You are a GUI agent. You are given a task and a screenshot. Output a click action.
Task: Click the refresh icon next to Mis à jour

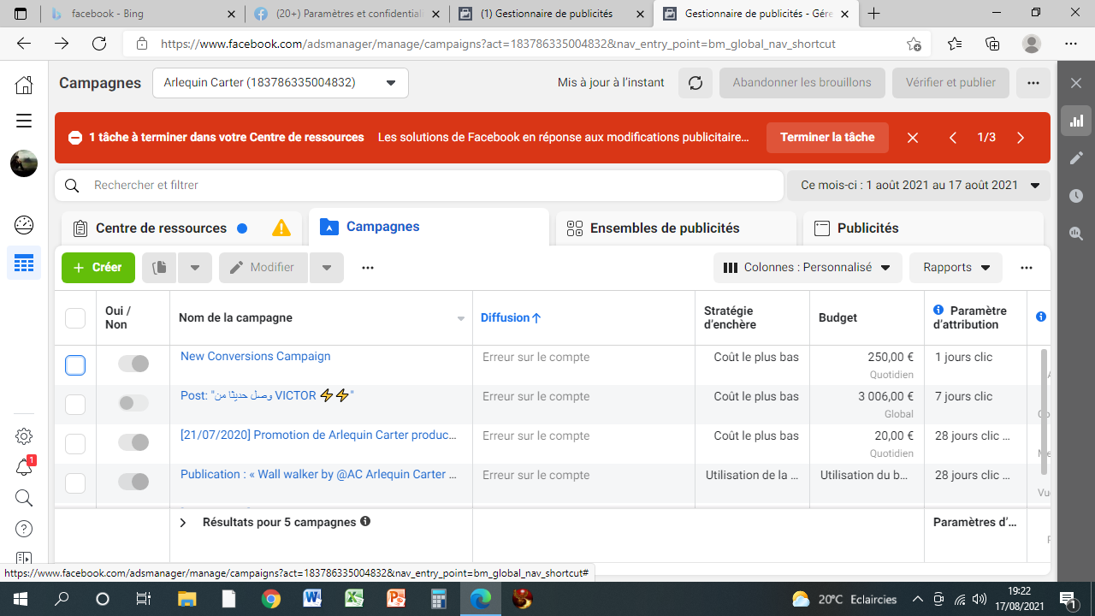pyautogui.click(x=695, y=83)
